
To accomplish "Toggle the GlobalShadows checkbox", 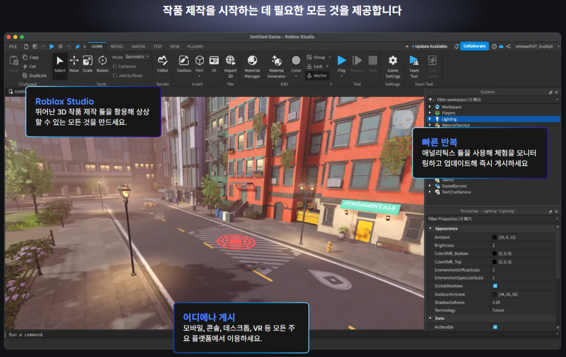I will coord(495,286).
